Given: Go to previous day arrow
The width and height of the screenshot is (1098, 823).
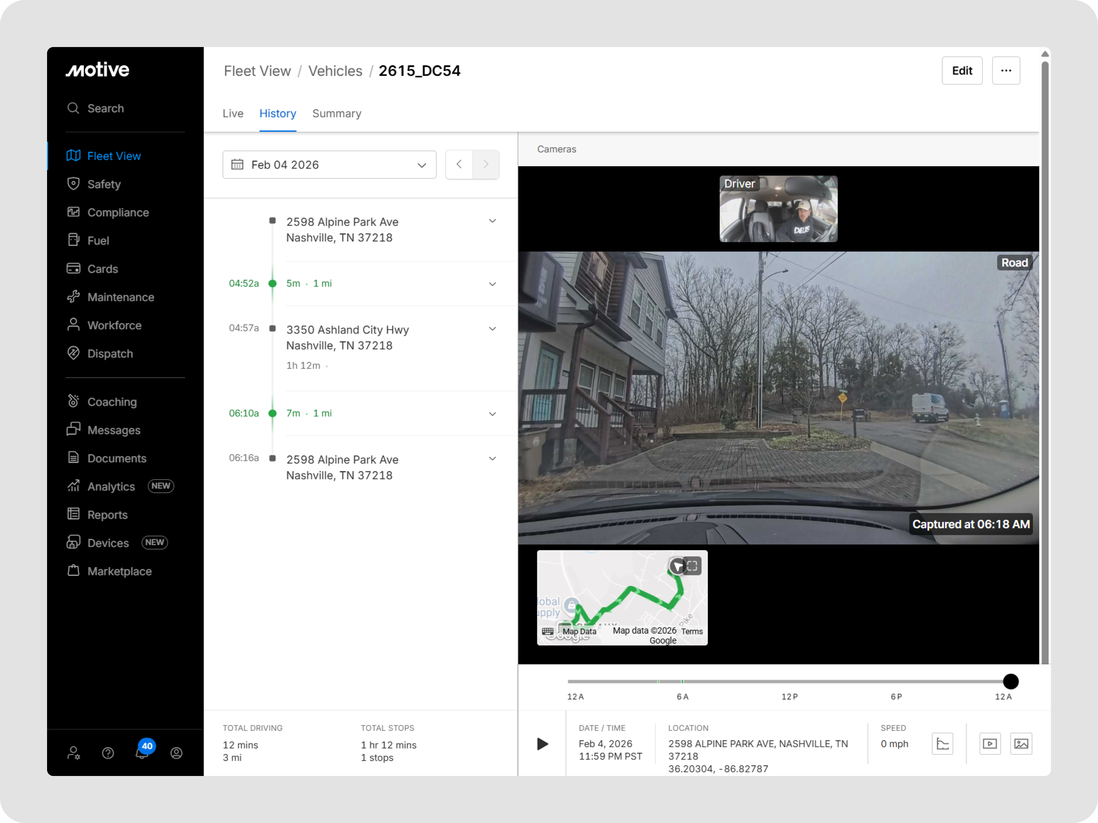Looking at the screenshot, I should pos(459,165).
